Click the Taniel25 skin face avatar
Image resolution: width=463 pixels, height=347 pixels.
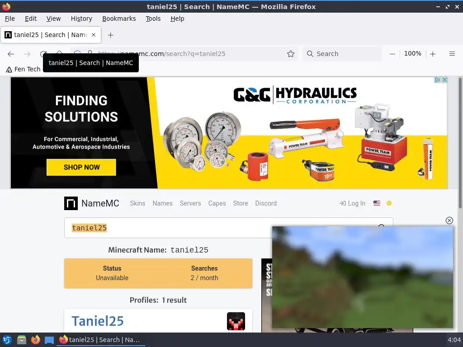(x=236, y=321)
